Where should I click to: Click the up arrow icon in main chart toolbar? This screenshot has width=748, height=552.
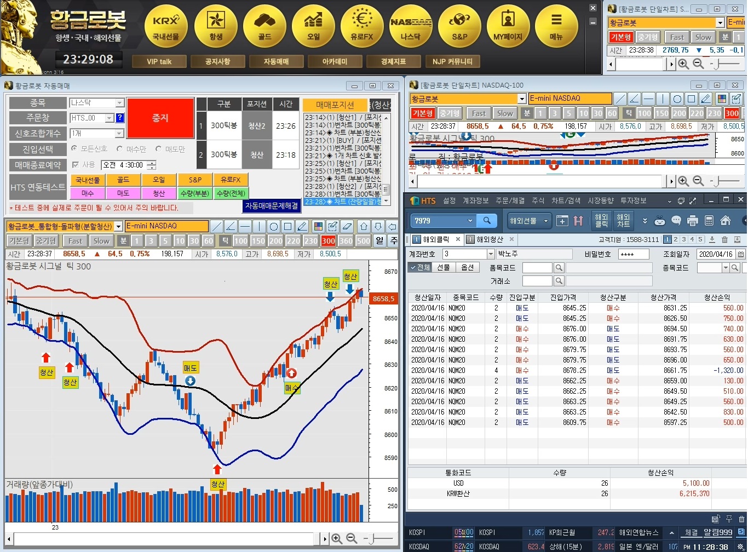(364, 226)
